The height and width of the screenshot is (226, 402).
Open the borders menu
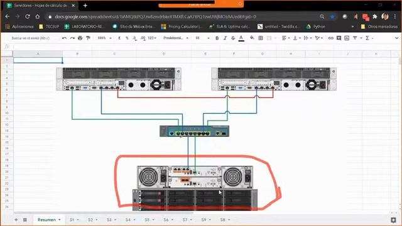[x=261, y=38]
